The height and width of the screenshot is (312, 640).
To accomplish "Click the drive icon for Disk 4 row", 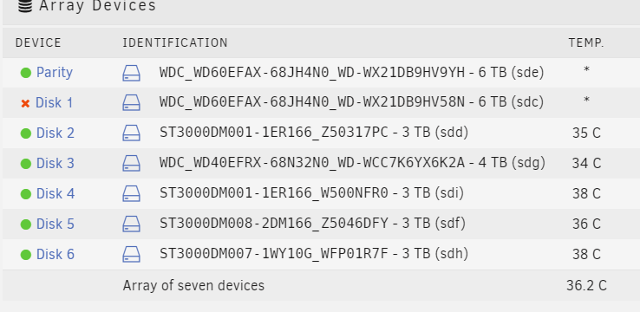I will pyautogui.click(x=132, y=194).
